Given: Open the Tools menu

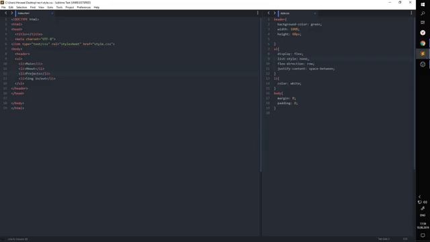Looking at the screenshot, I should pos(59,7).
